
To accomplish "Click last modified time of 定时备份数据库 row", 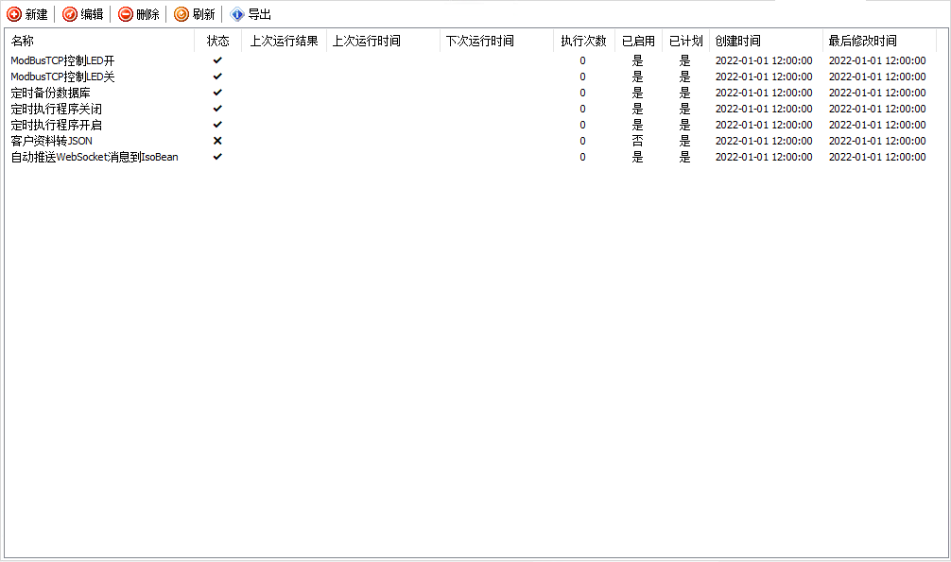I will click(x=877, y=93).
